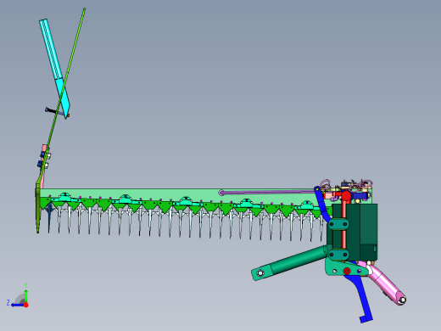Click the red origin ball of the triad
This screenshot has width=441, height=331.
click(26, 305)
